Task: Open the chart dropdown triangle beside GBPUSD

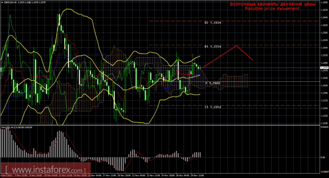Action: [x=2, y=2]
